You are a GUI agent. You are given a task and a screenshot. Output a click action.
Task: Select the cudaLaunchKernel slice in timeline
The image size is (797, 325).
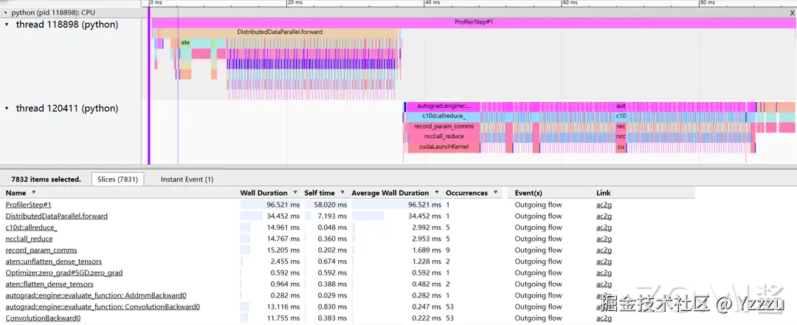click(442, 148)
